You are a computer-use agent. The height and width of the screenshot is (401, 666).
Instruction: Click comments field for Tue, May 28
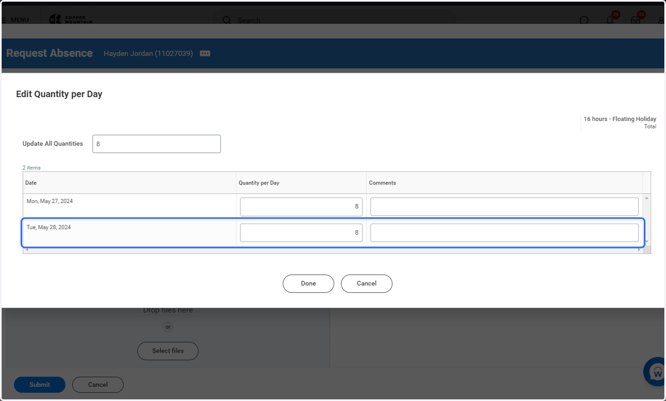point(504,233)
